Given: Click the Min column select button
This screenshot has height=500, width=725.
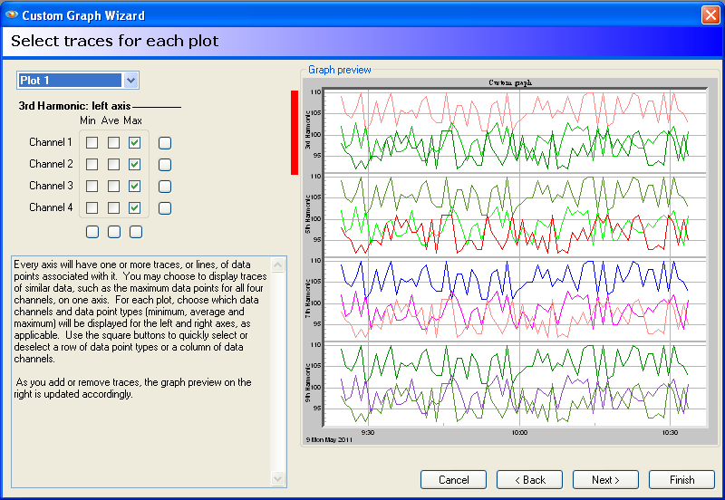Looking at the screenshot, I should [x=92, y=232].
